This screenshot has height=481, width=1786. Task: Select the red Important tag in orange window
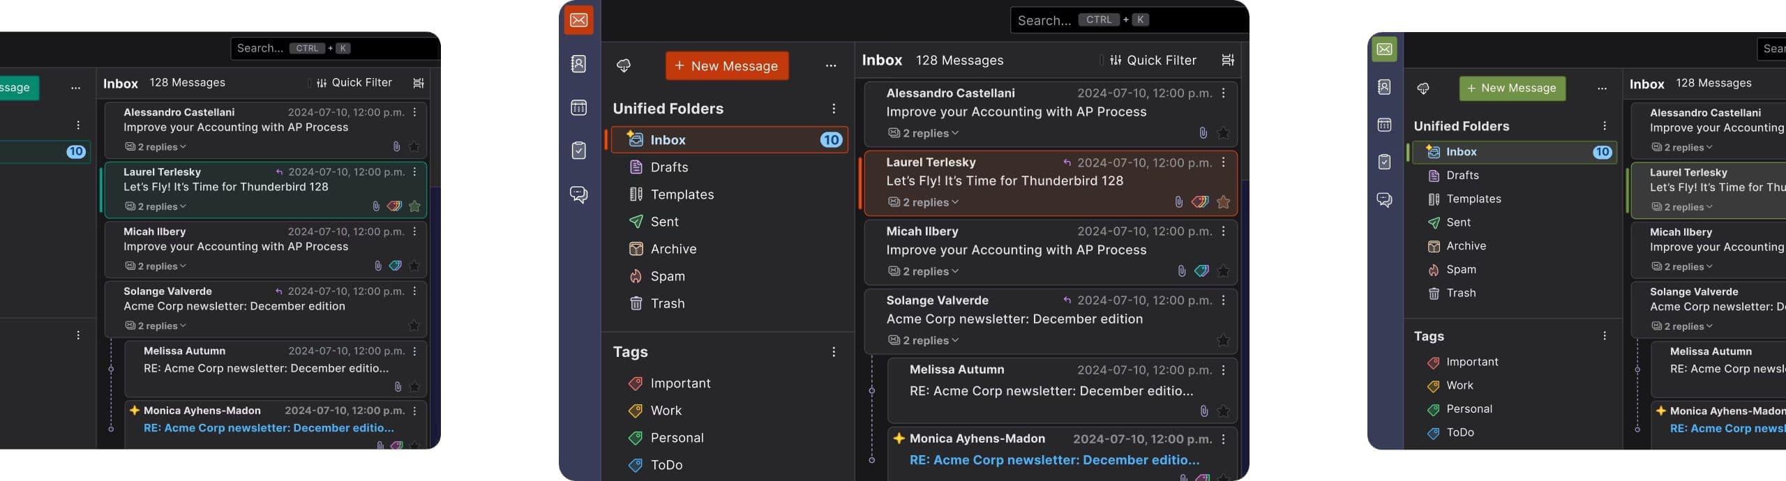pos(680,383)
